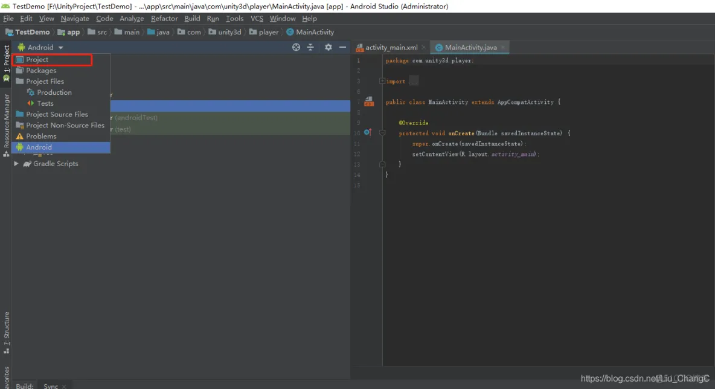This screenshot has height=389, width=715.
Task: Open Tools menu
Action: tap(234, 19)
